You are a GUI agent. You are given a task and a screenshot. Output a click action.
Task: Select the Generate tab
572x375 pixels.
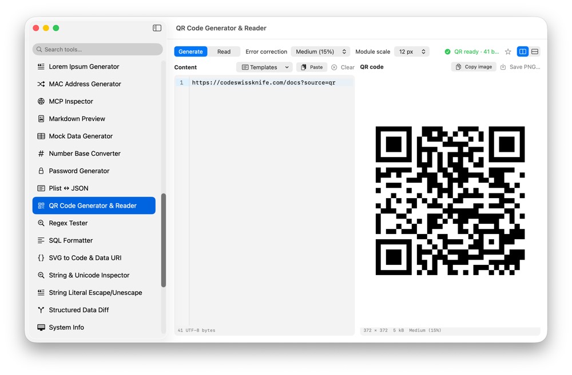[191, 52]
